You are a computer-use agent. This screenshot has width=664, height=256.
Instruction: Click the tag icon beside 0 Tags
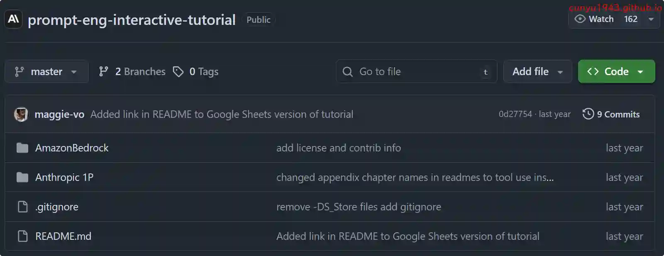coord(178,72)
